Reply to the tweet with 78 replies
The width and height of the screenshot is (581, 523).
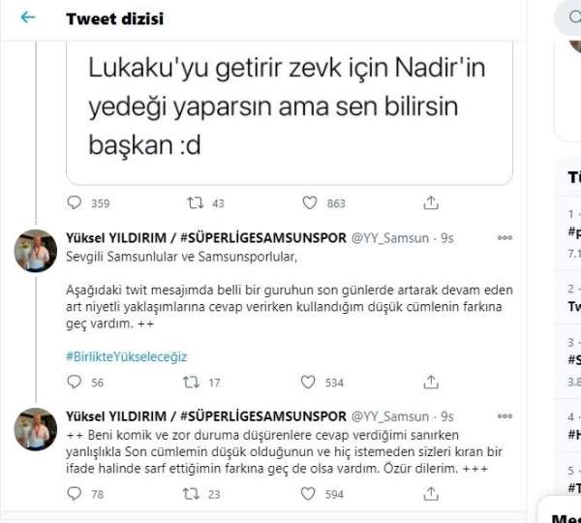pos(76,494)
